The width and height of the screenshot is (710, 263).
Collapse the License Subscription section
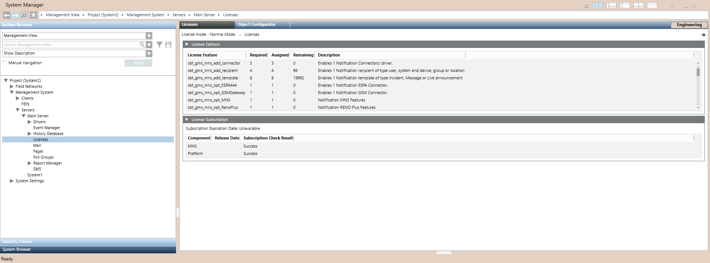pyautogui.click(x=187, y=120)
